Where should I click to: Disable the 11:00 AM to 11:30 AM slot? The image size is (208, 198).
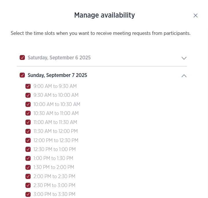28,122
